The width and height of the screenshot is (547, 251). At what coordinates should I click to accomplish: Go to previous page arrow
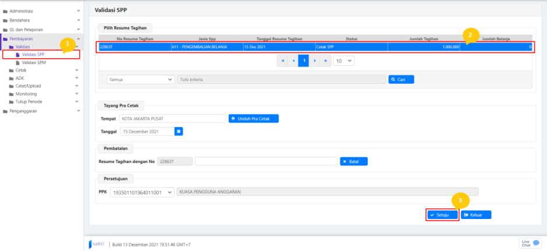(293, 61)
